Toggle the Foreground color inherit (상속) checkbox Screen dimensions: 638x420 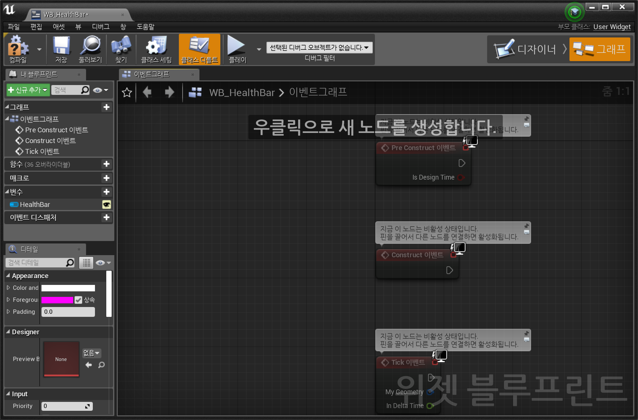coord(79,300)
